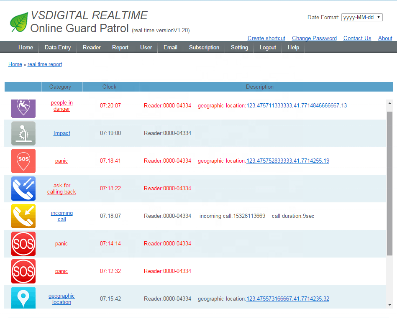Open the Report menu
Image resolution: width=397 pixels, height=319 pixels.
pyautogui.click(x=120, y=48)
